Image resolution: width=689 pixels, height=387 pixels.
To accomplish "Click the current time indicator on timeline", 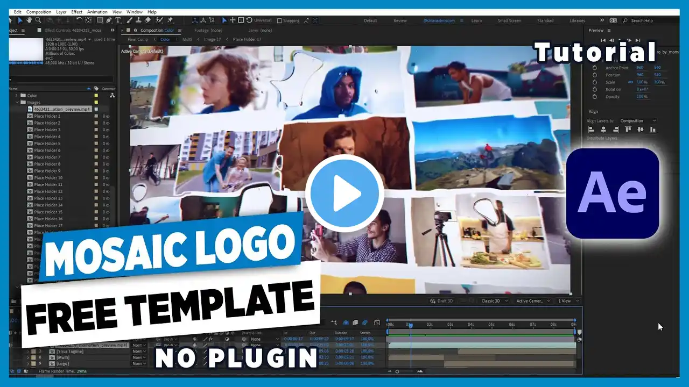I will (x=410, y=325).
